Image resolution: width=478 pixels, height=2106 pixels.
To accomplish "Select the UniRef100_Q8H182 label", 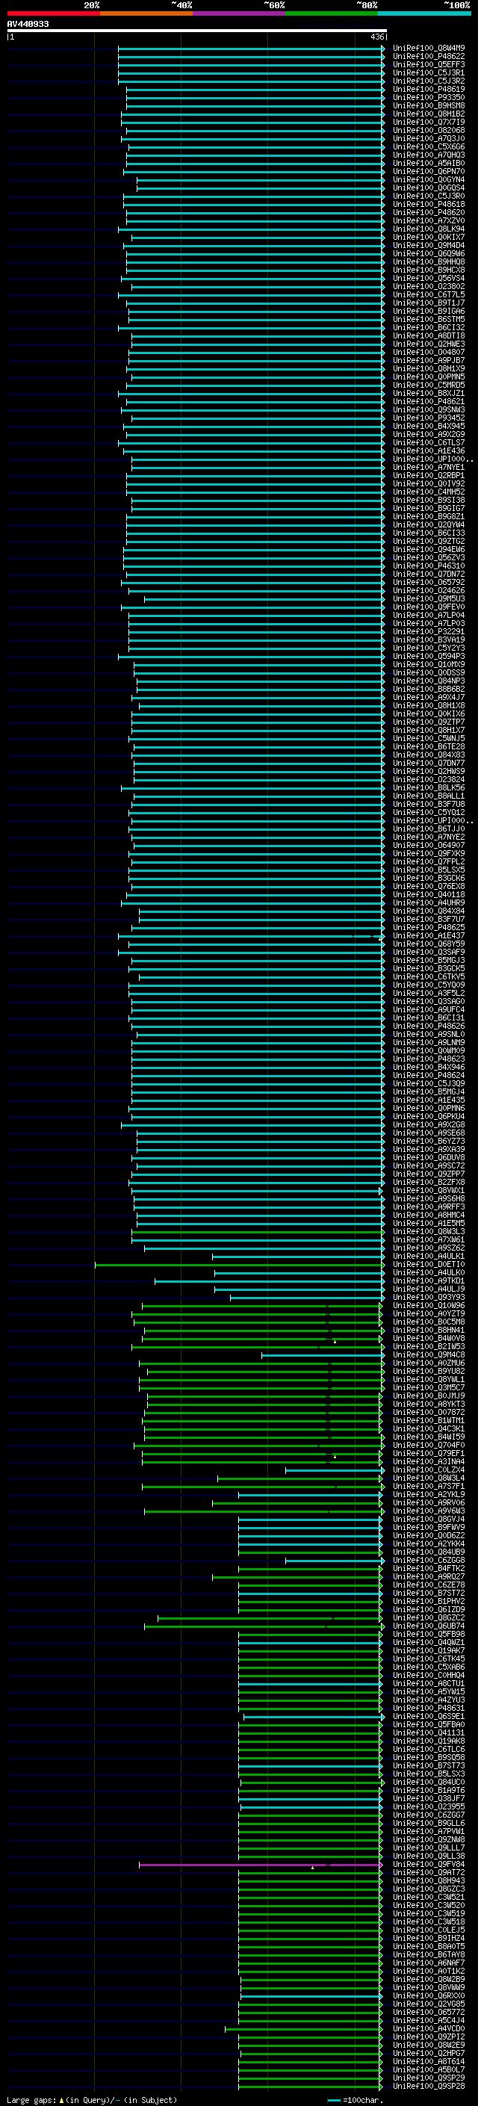I will (x=428, y=114).
